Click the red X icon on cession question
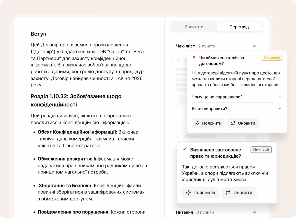The image size is (296, 218). tap(194, 57)
